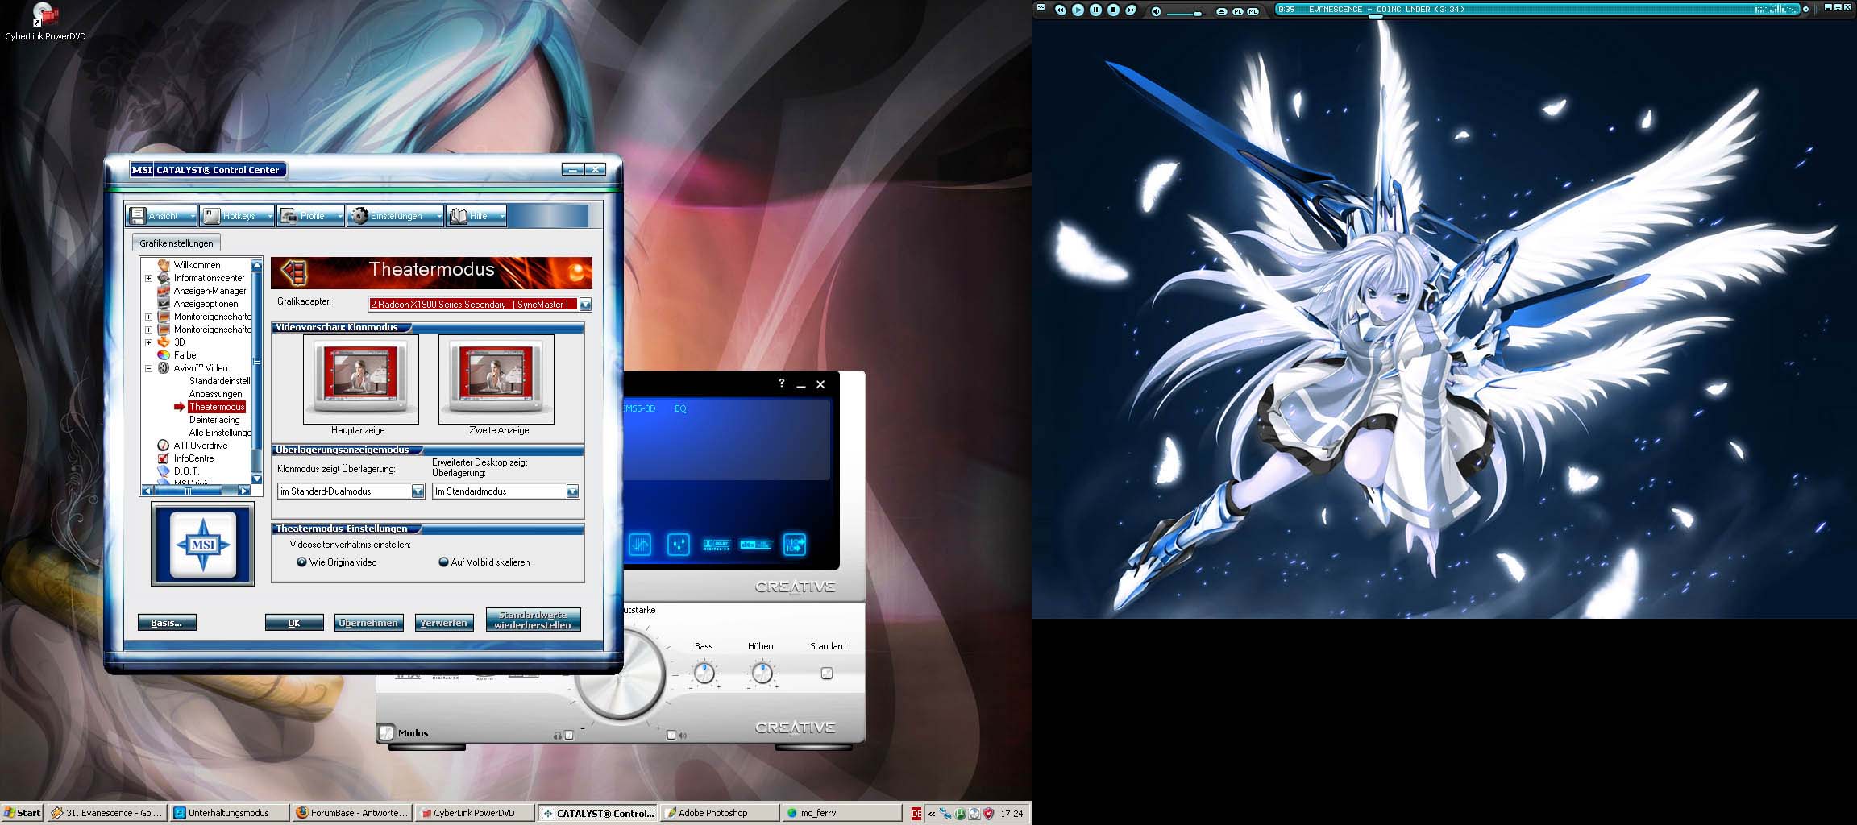Click the ATI Overdrive gauge icon

164,445
